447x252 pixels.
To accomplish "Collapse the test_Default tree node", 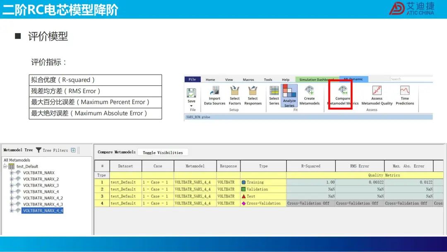I will coord(6,166).
